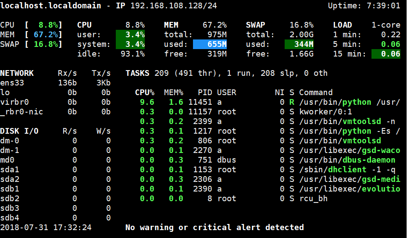Click the 15 min load value
This screenshot has height=238, width=407.
386,54
